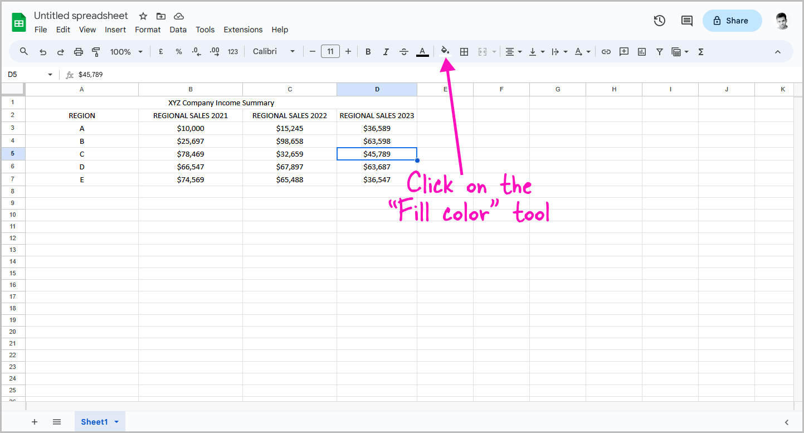Screen dimensions: 804x433
Task: Click the Insert link icon
Action: (x=606, y=51)
